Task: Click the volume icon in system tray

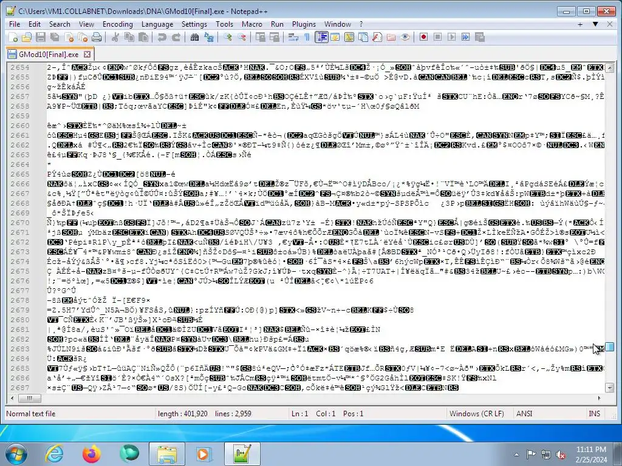Action: pos(561,454)
